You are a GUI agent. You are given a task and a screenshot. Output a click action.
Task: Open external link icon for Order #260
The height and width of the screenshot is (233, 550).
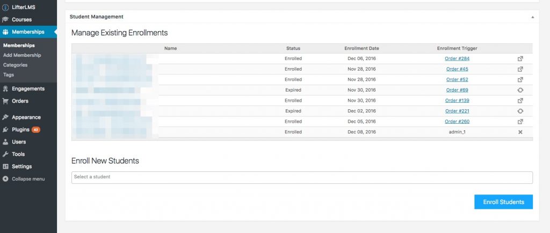pos(520,122)
